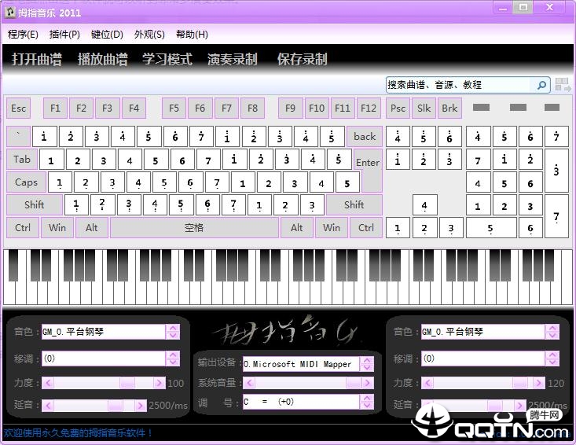Click the F5 virtual key
The image size is (576, 445).
tap(174, 108)
